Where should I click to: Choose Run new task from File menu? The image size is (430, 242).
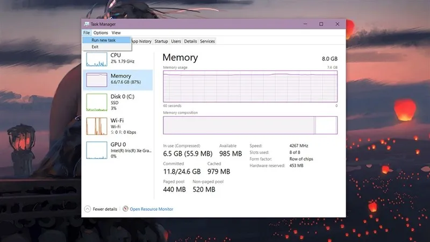click(106, 40)
